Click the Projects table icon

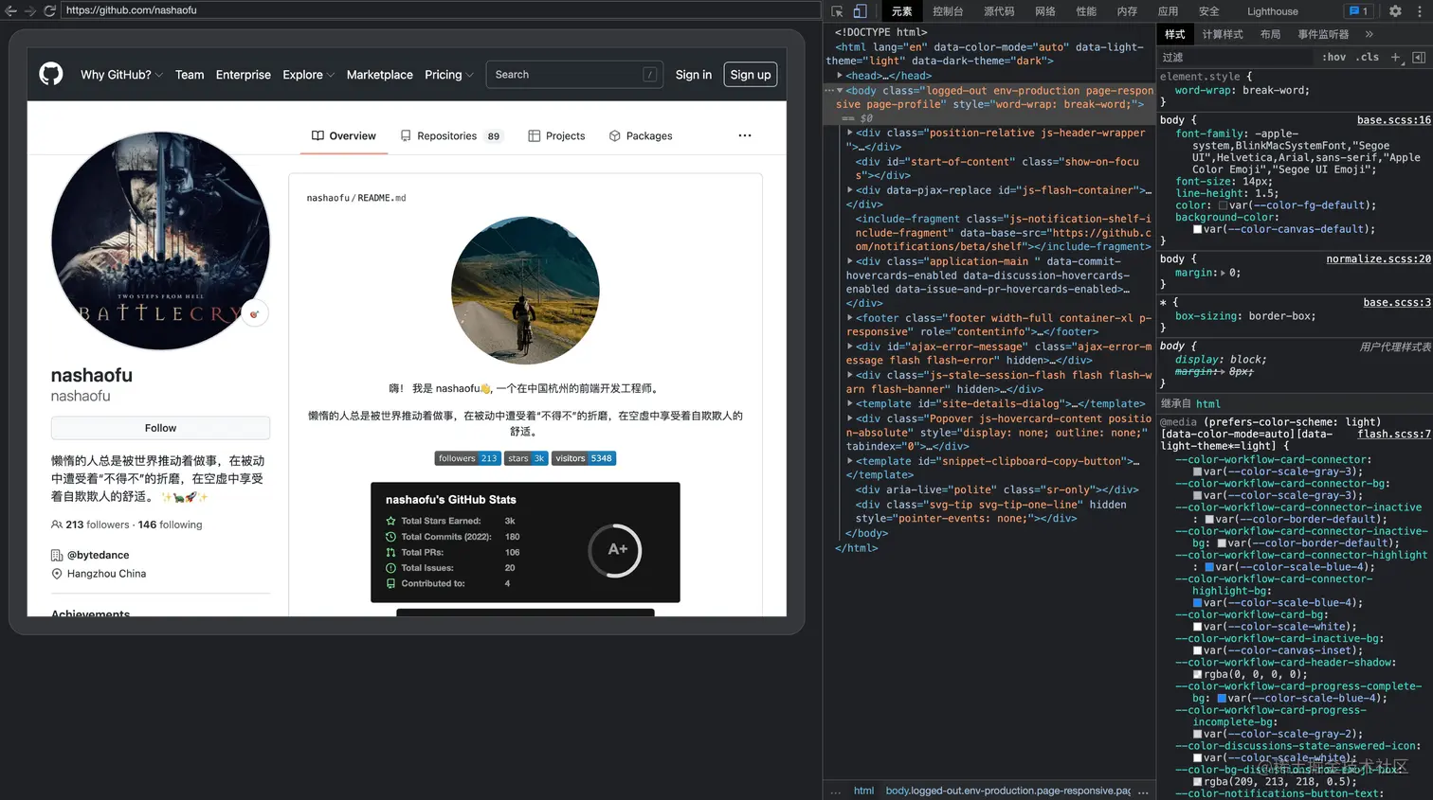[535, 135]
